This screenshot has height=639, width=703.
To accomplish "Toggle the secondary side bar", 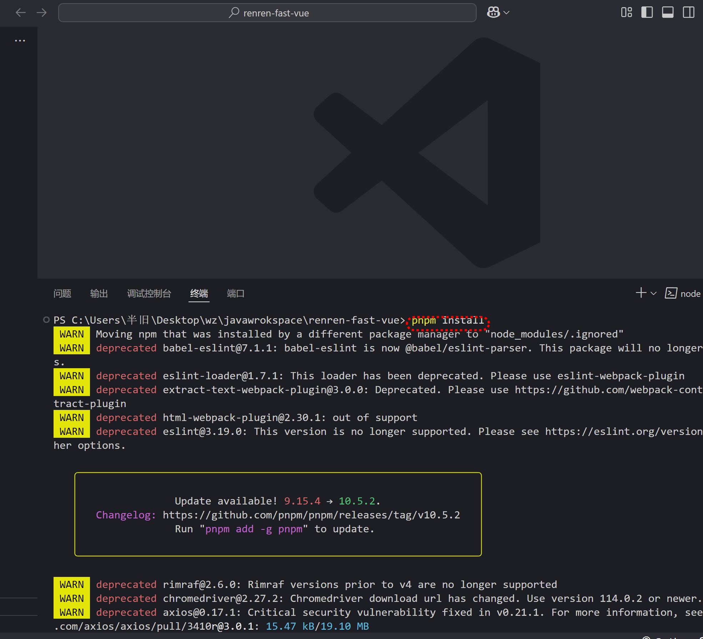I will [x=688, y=12].
